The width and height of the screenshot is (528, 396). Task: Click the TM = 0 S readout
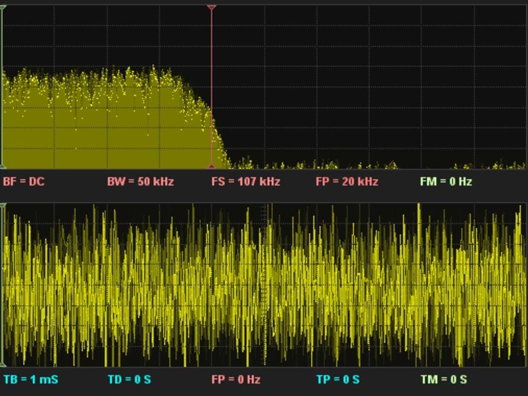(443, 380)
